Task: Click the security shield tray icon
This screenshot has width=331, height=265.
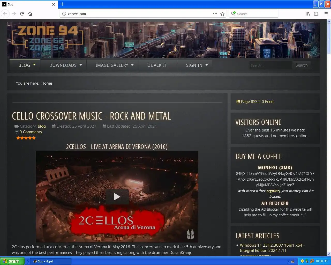Action: point(302,261)
